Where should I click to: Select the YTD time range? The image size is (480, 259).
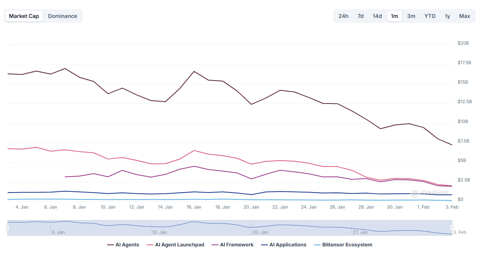430,16
